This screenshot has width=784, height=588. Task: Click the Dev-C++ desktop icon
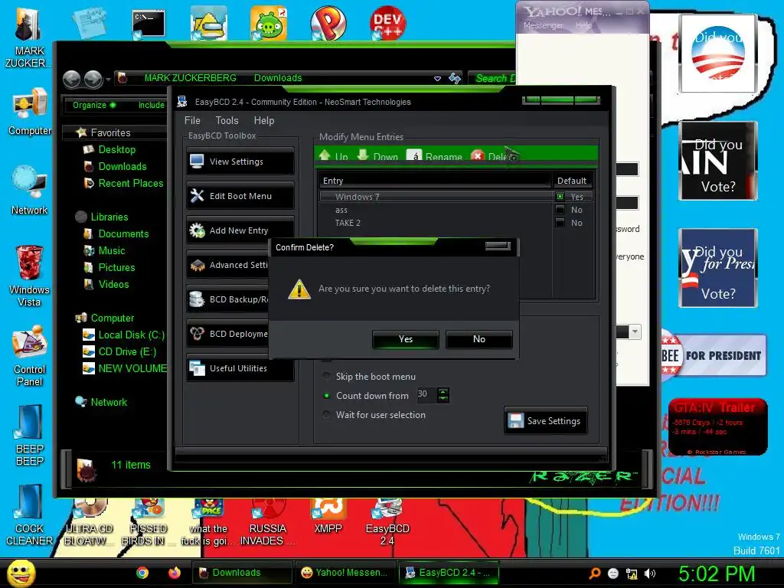coord(388,23)
